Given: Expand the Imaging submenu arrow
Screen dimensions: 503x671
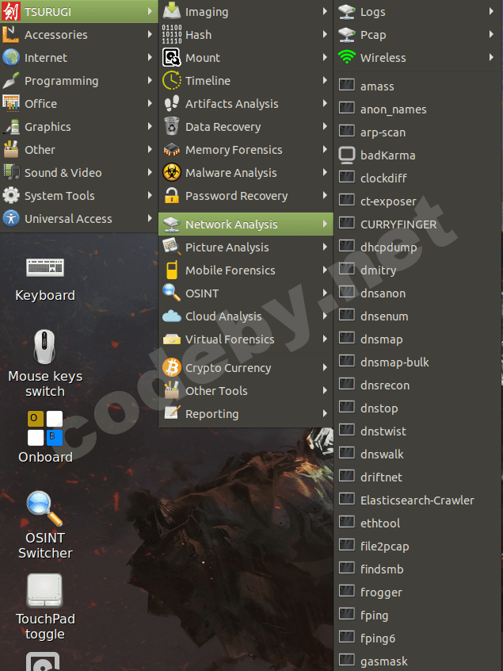Looking at the screenshot, I should point(325,12).
